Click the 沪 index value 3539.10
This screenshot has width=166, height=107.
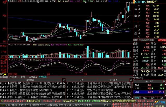click(8, 101)
